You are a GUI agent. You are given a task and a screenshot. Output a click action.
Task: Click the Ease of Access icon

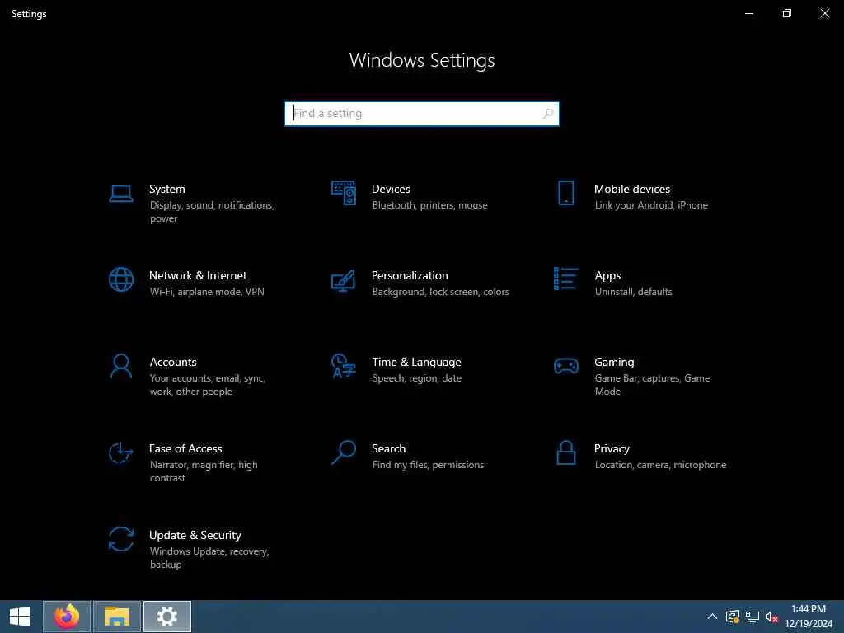pyautogui.click(x=120, y=452)
